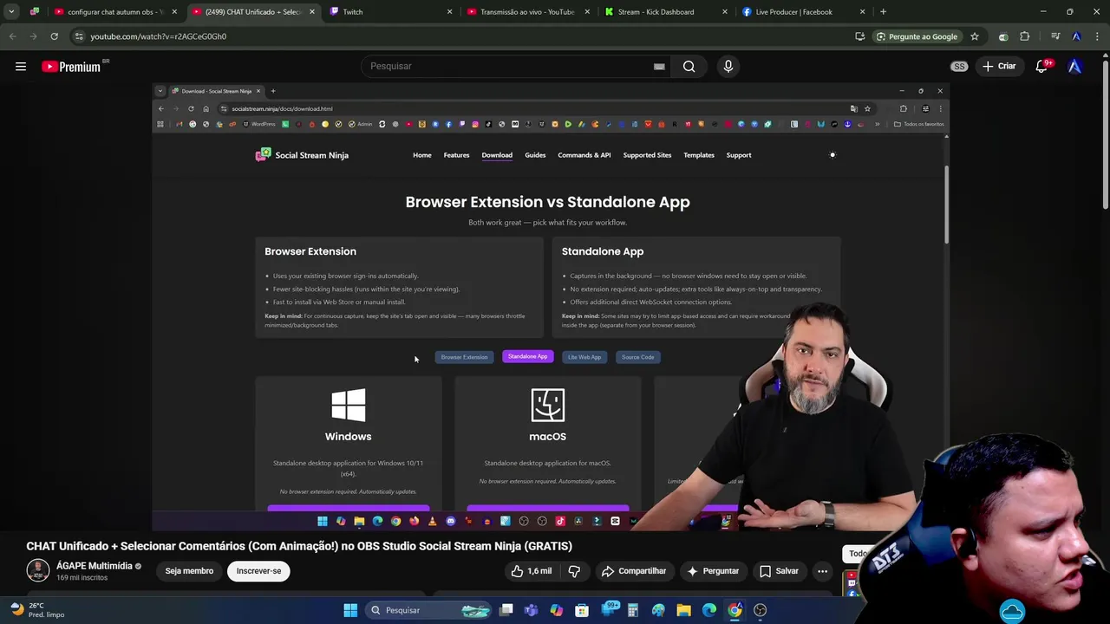Open Microsoft Store from taskbar

tap(582, 610)
